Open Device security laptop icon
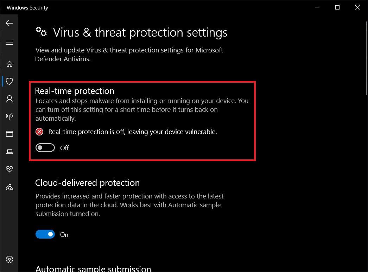The width and height of the screenshot is (368, 272). [9, 152]
